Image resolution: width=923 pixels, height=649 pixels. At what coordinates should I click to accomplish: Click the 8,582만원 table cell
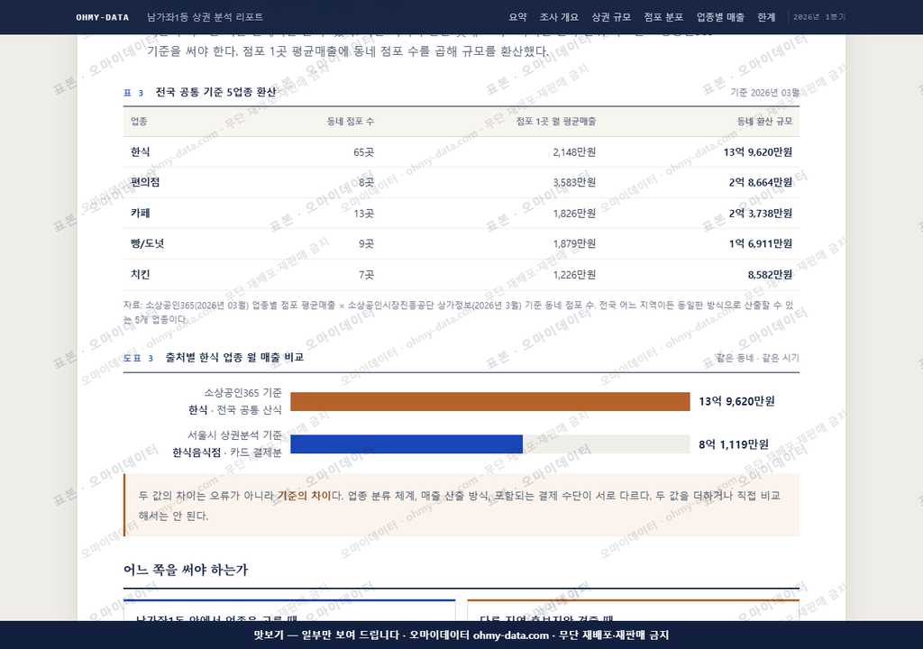[770, 274]
